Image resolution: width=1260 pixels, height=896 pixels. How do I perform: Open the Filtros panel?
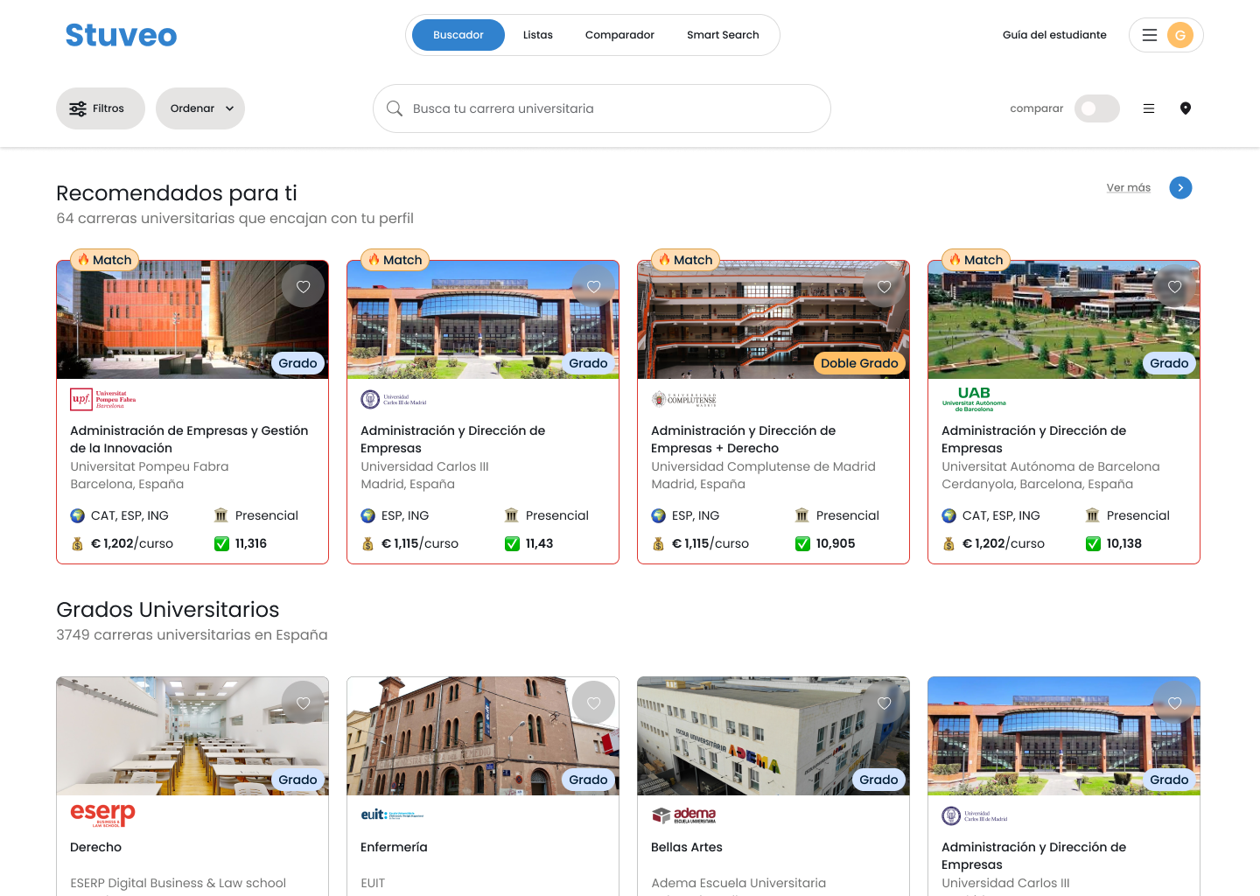[x=101, y=108]
